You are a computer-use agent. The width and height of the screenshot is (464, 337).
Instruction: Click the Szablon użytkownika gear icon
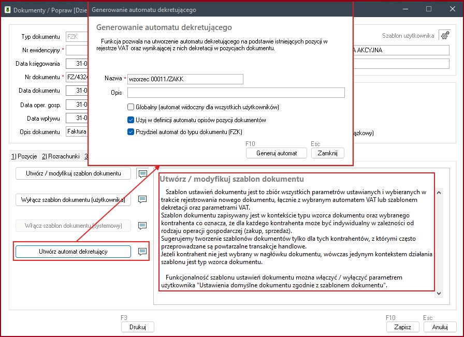[x=444, y=35]
